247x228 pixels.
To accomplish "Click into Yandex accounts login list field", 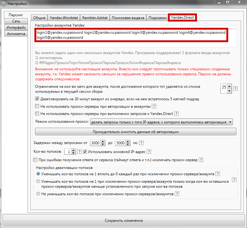I will tap(136, 38).
